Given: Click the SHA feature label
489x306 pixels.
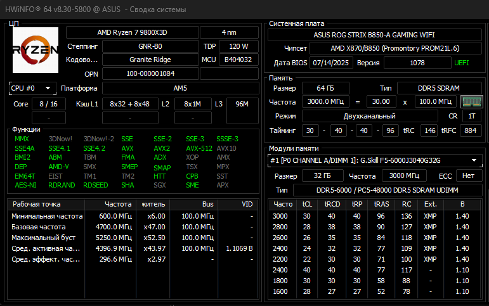Looking at the screenshot, I should [127, 185].
